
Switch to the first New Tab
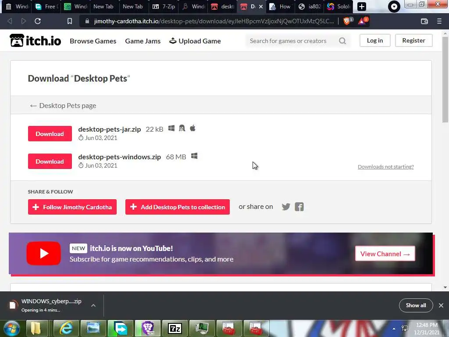click(103, 7)
